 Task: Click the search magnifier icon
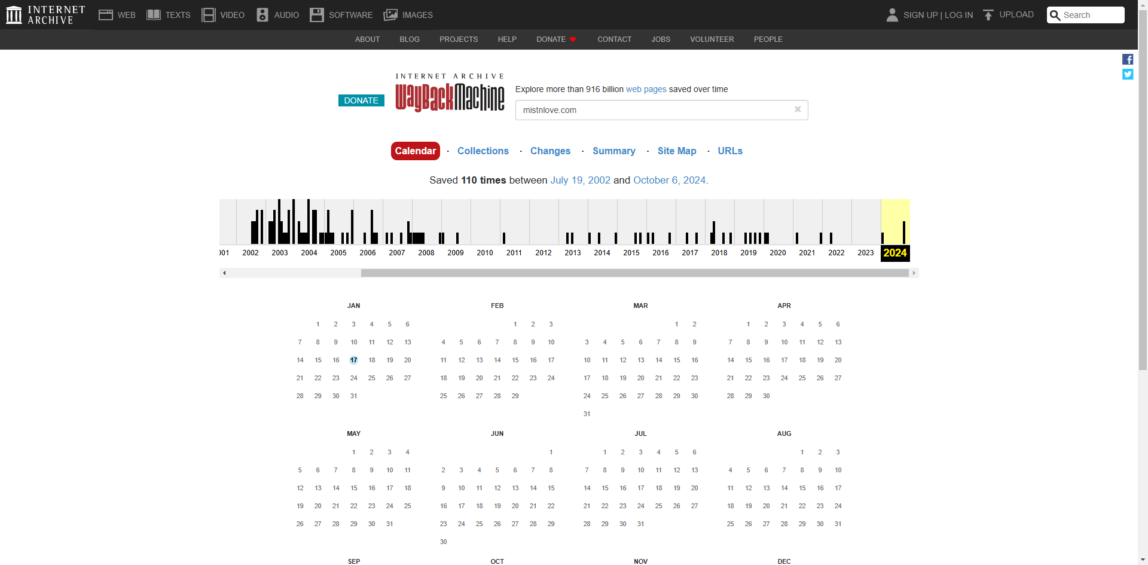1055,15
